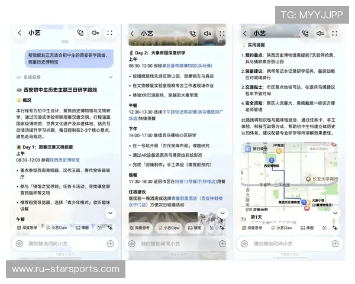Focus left screen 随时随地问问小艺 input
355x284 pixels.
(x=65, y=244)
